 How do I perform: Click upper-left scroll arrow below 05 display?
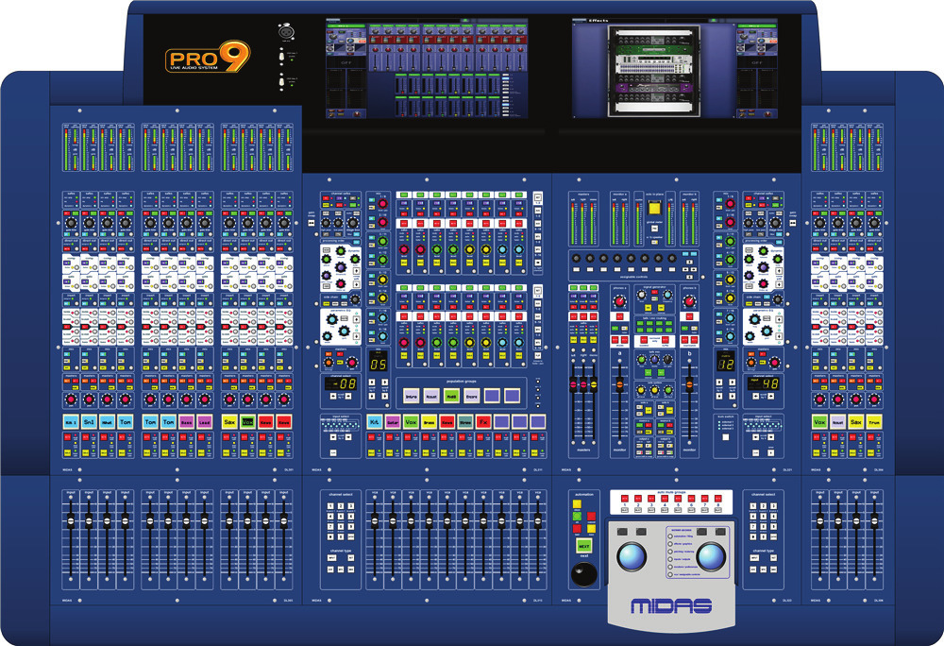372,382
